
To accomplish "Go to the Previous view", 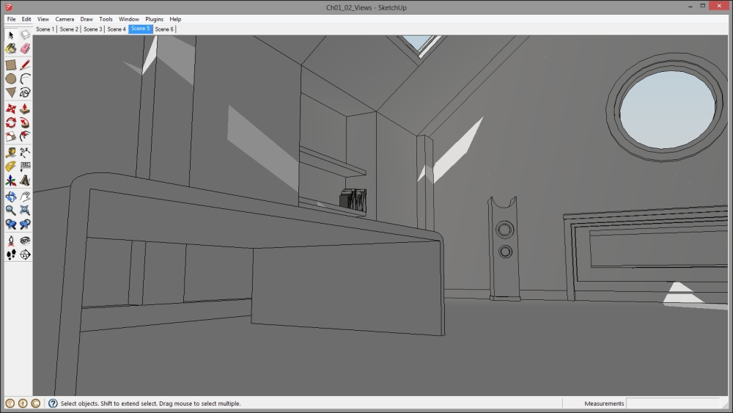I will click(11, 224).
